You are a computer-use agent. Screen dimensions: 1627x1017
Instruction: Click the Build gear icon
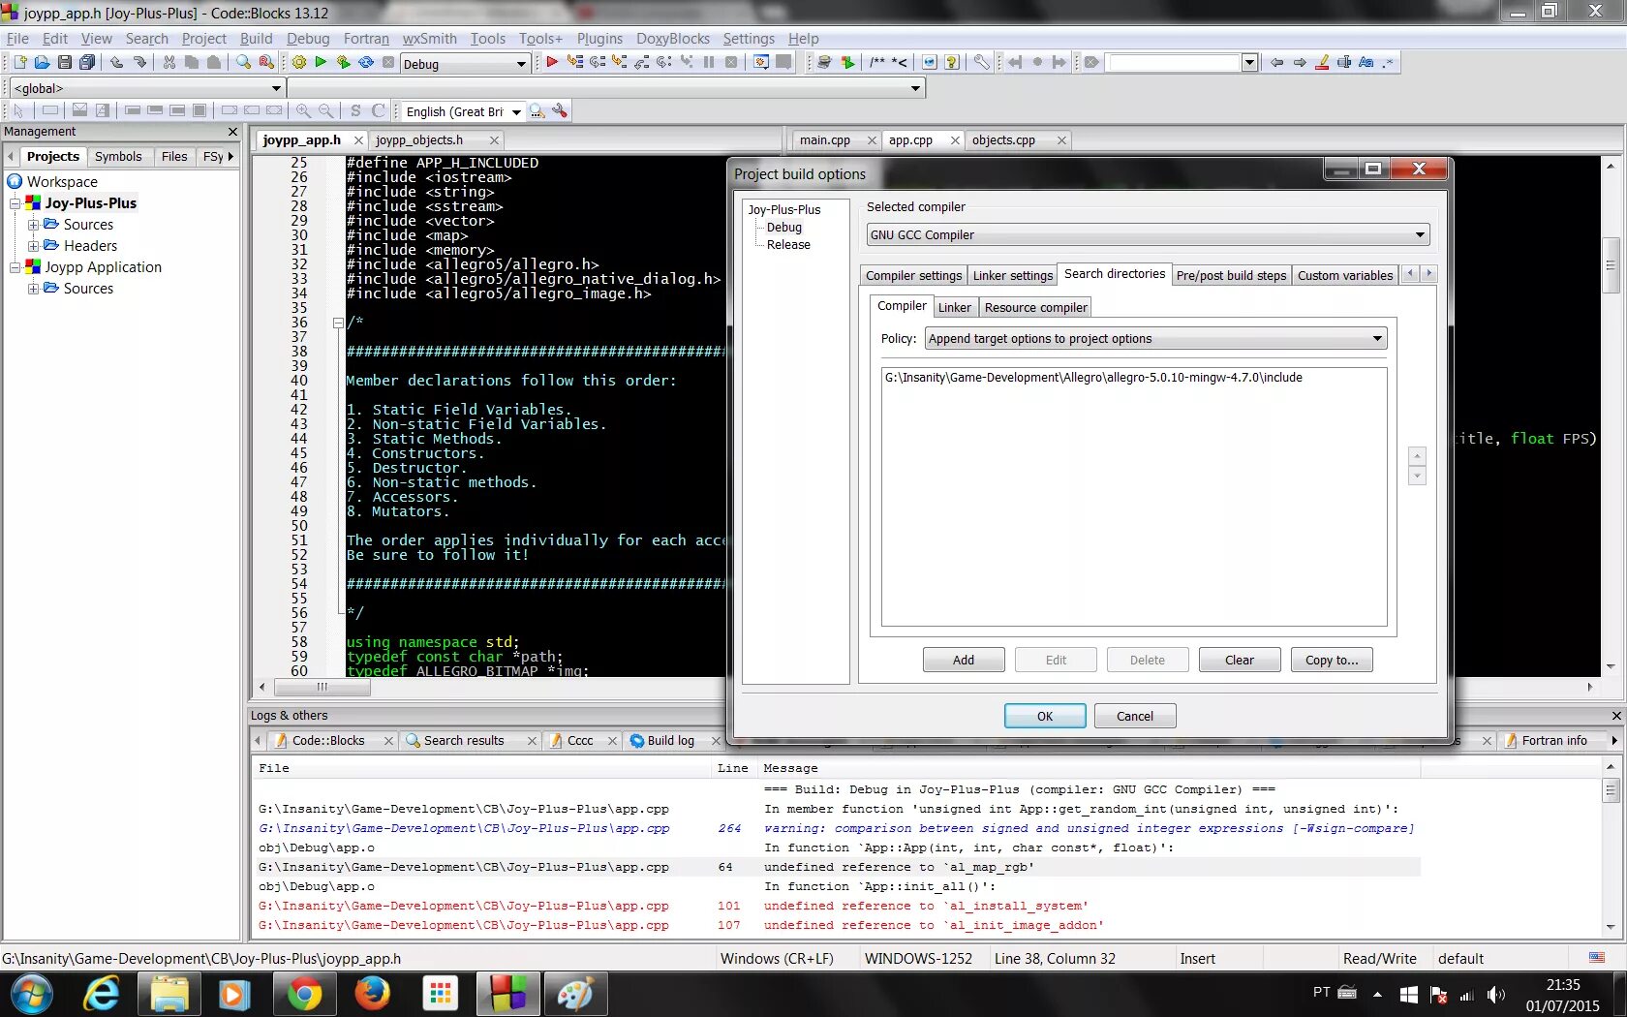(298, 63)
